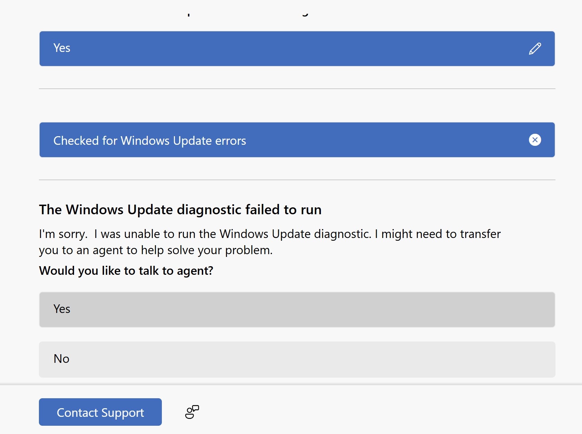Click the Contact Support button
Viewport: 582px width, 434px height.
[100, 412]
